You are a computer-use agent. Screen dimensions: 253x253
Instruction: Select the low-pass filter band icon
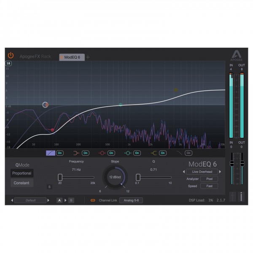(179, 153)
